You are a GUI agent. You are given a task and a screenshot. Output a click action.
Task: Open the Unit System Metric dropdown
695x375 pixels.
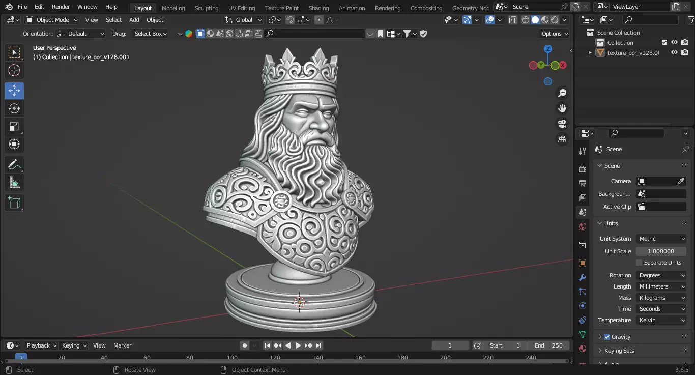click(x=661, y=239)
